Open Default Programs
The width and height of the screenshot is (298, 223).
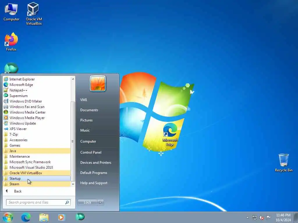click(93, 173)
